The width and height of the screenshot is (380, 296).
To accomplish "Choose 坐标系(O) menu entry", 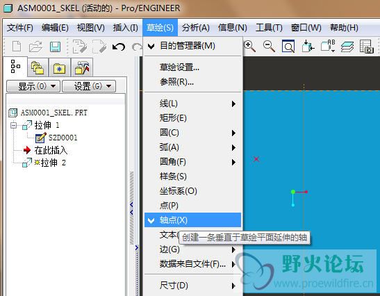I will click(x=193, y=191).
